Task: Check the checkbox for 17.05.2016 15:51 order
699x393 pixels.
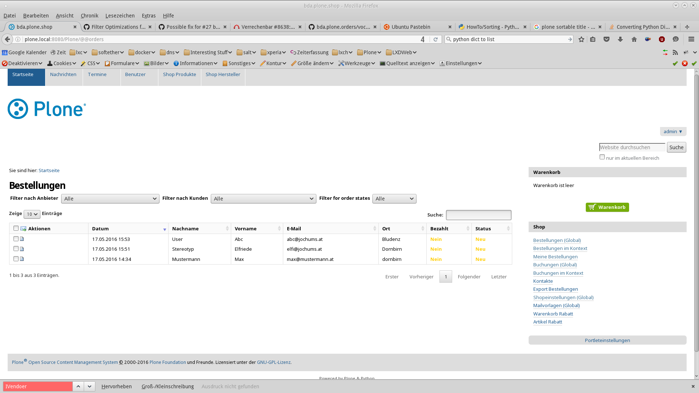Action: click(16, 249)
